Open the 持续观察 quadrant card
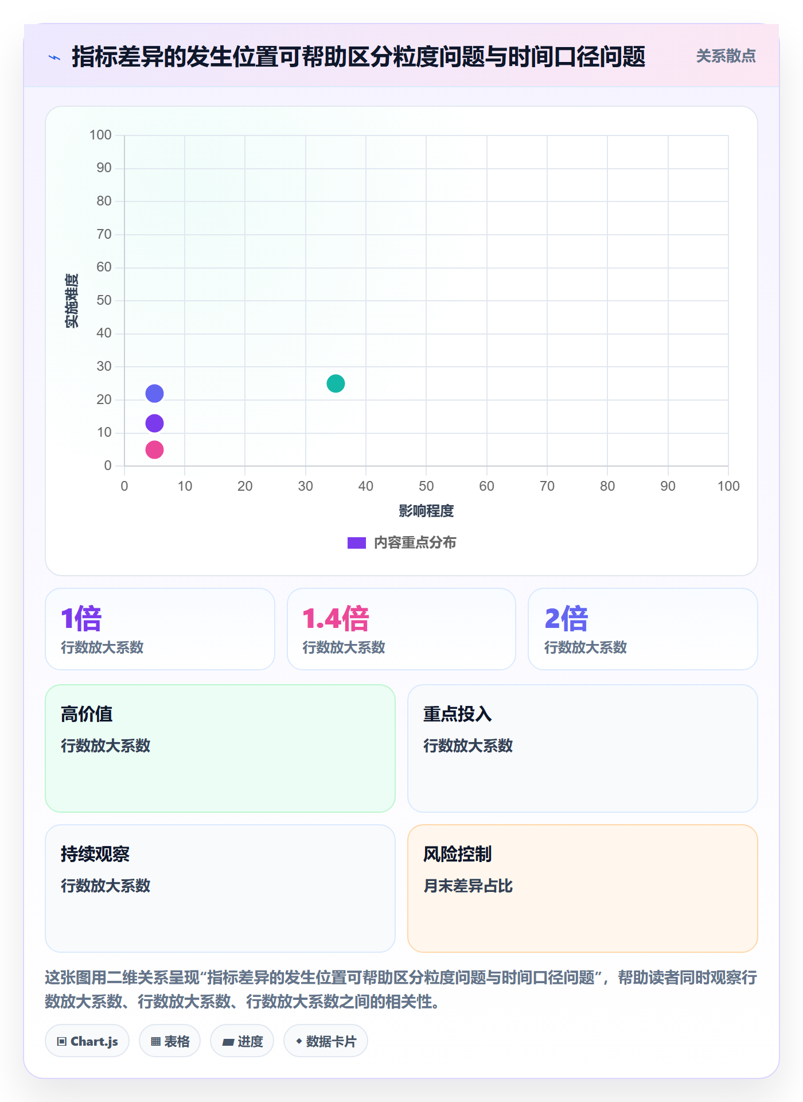This screenshot has width=803, height=1102. [x=220, y=888]
